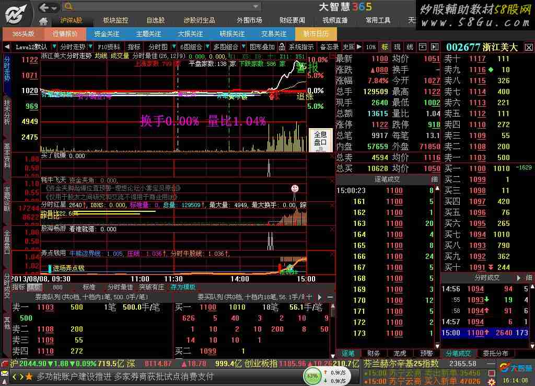Expand the search box dropdown arrow

[255, 6]
